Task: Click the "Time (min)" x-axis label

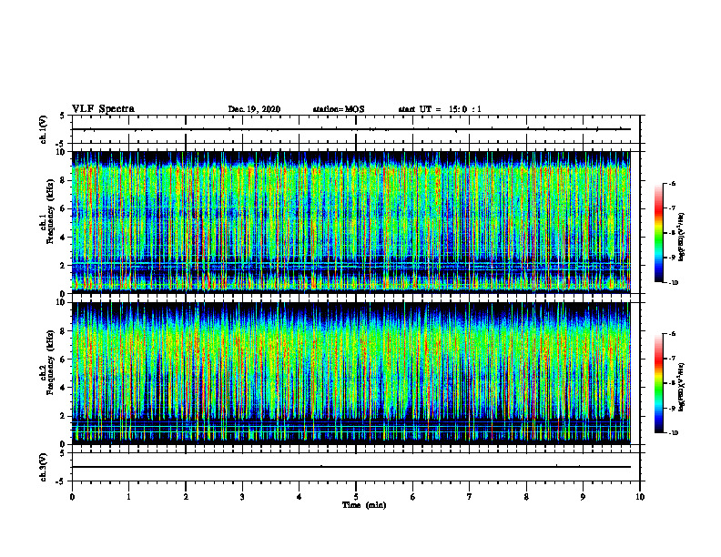Action: click(x=364, y=505)
